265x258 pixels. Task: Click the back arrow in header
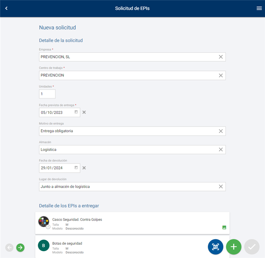click(x=6, y=8)
